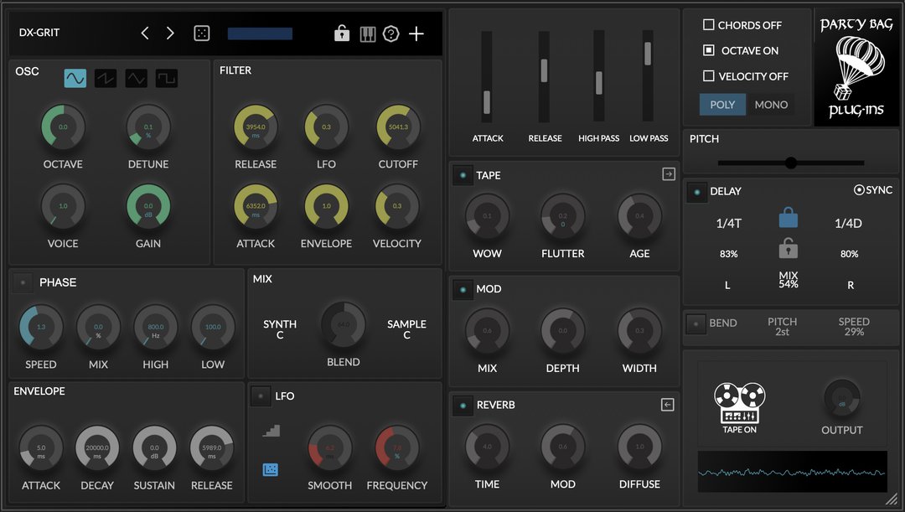This screenshot has height=512, width=905.
Task: Toggle the Delay Sync radio button
Action: click(858, 190)
